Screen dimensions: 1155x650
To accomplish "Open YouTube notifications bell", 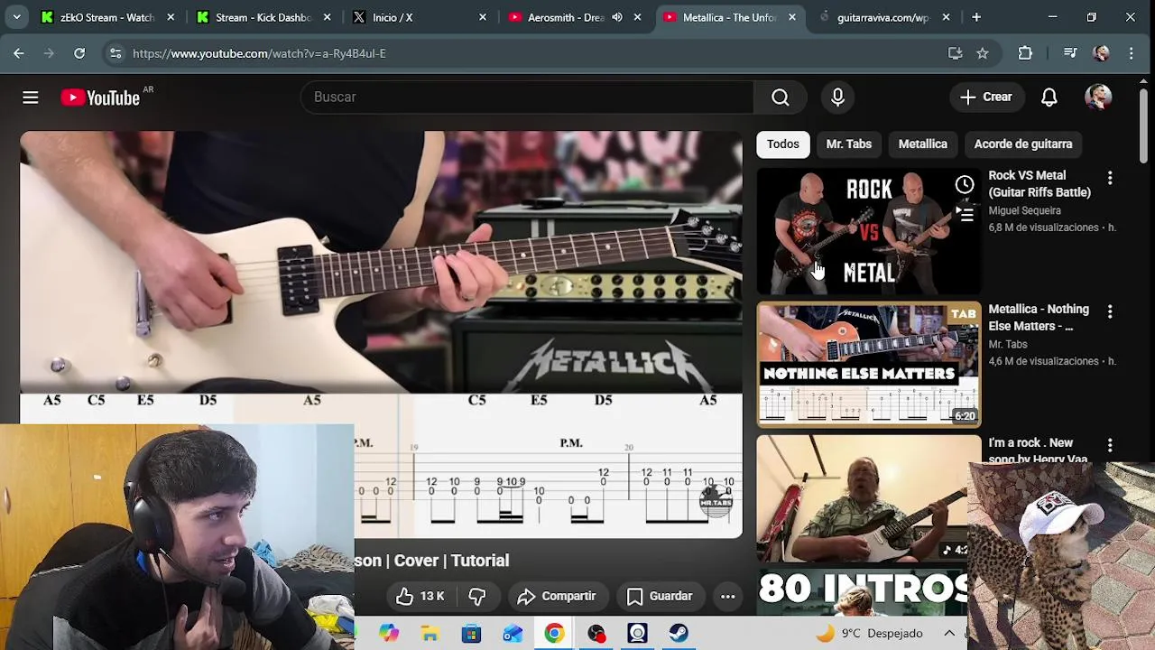I will coord(1049,97).
